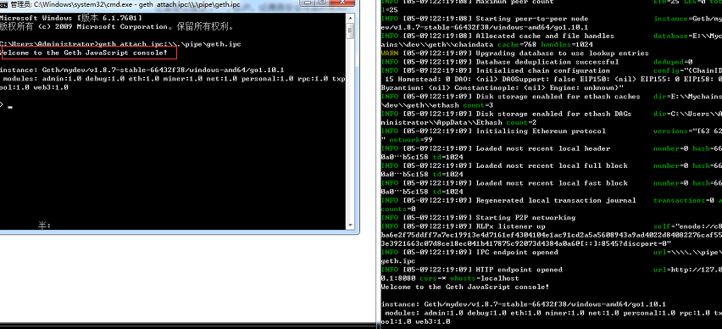Click the 'instance: Geth/mydev' line in right terminal
The height and width of the screenshot is (329, 722).
(x=524, y=304)
